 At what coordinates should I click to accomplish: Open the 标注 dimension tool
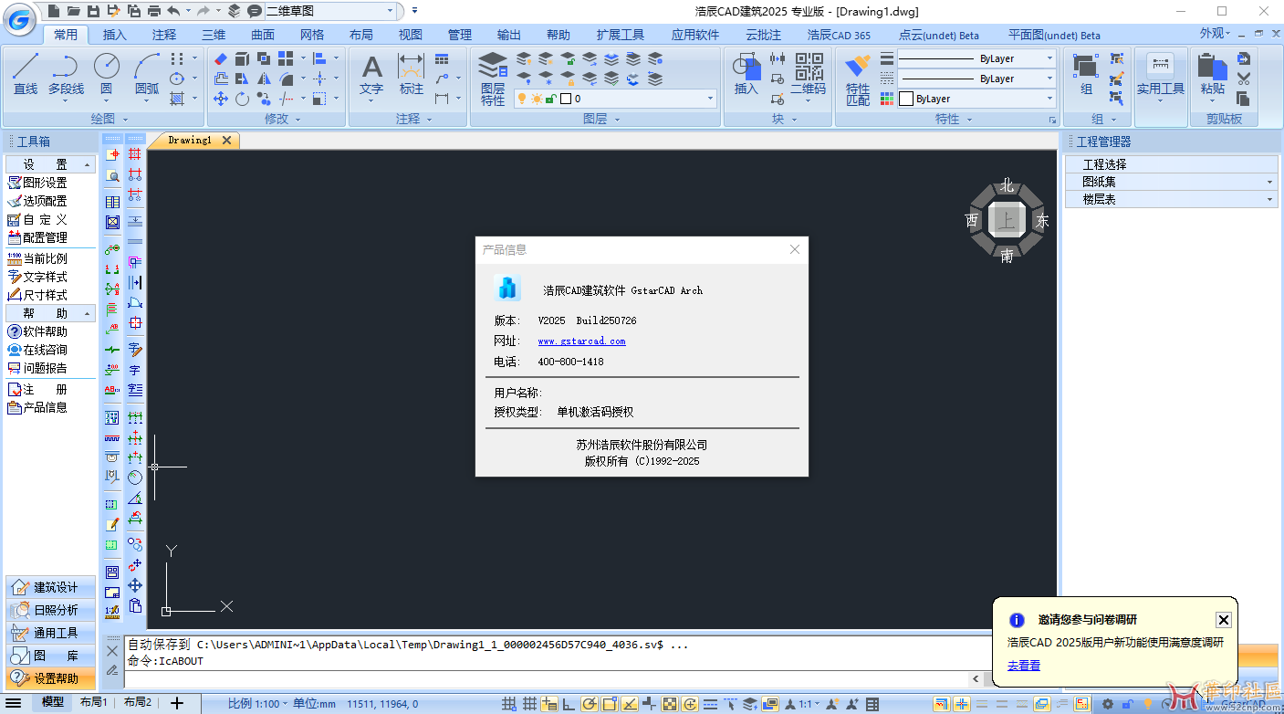412,75
